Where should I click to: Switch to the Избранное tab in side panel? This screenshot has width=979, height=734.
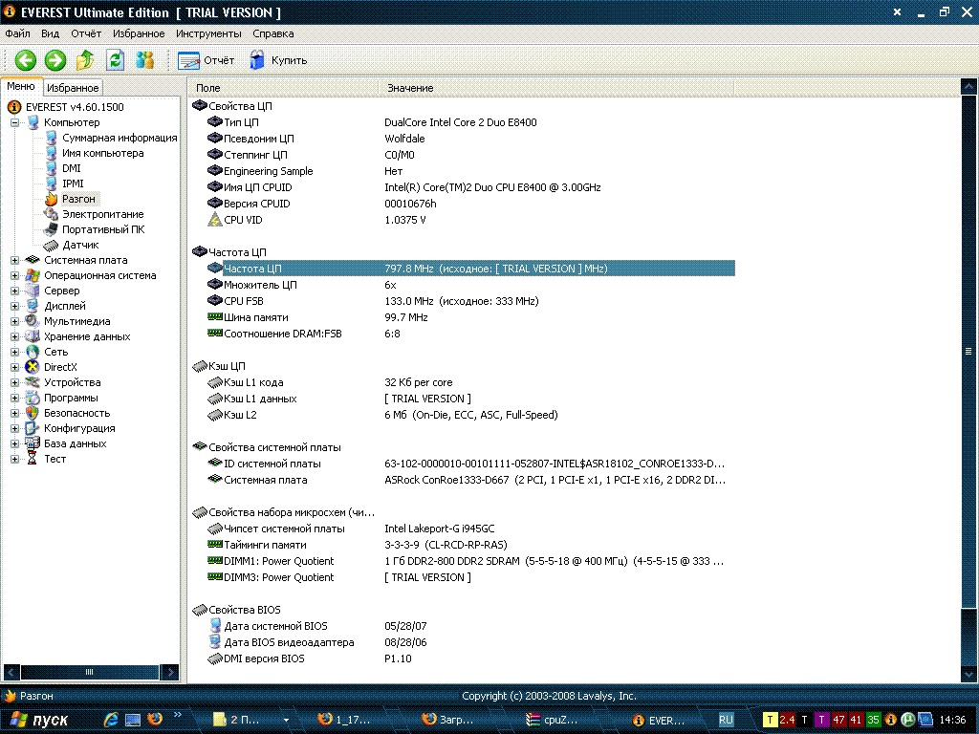tap(73, 88)
